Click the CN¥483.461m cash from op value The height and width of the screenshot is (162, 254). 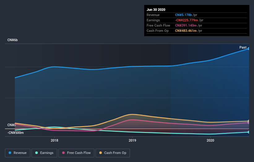pos(186,31)
